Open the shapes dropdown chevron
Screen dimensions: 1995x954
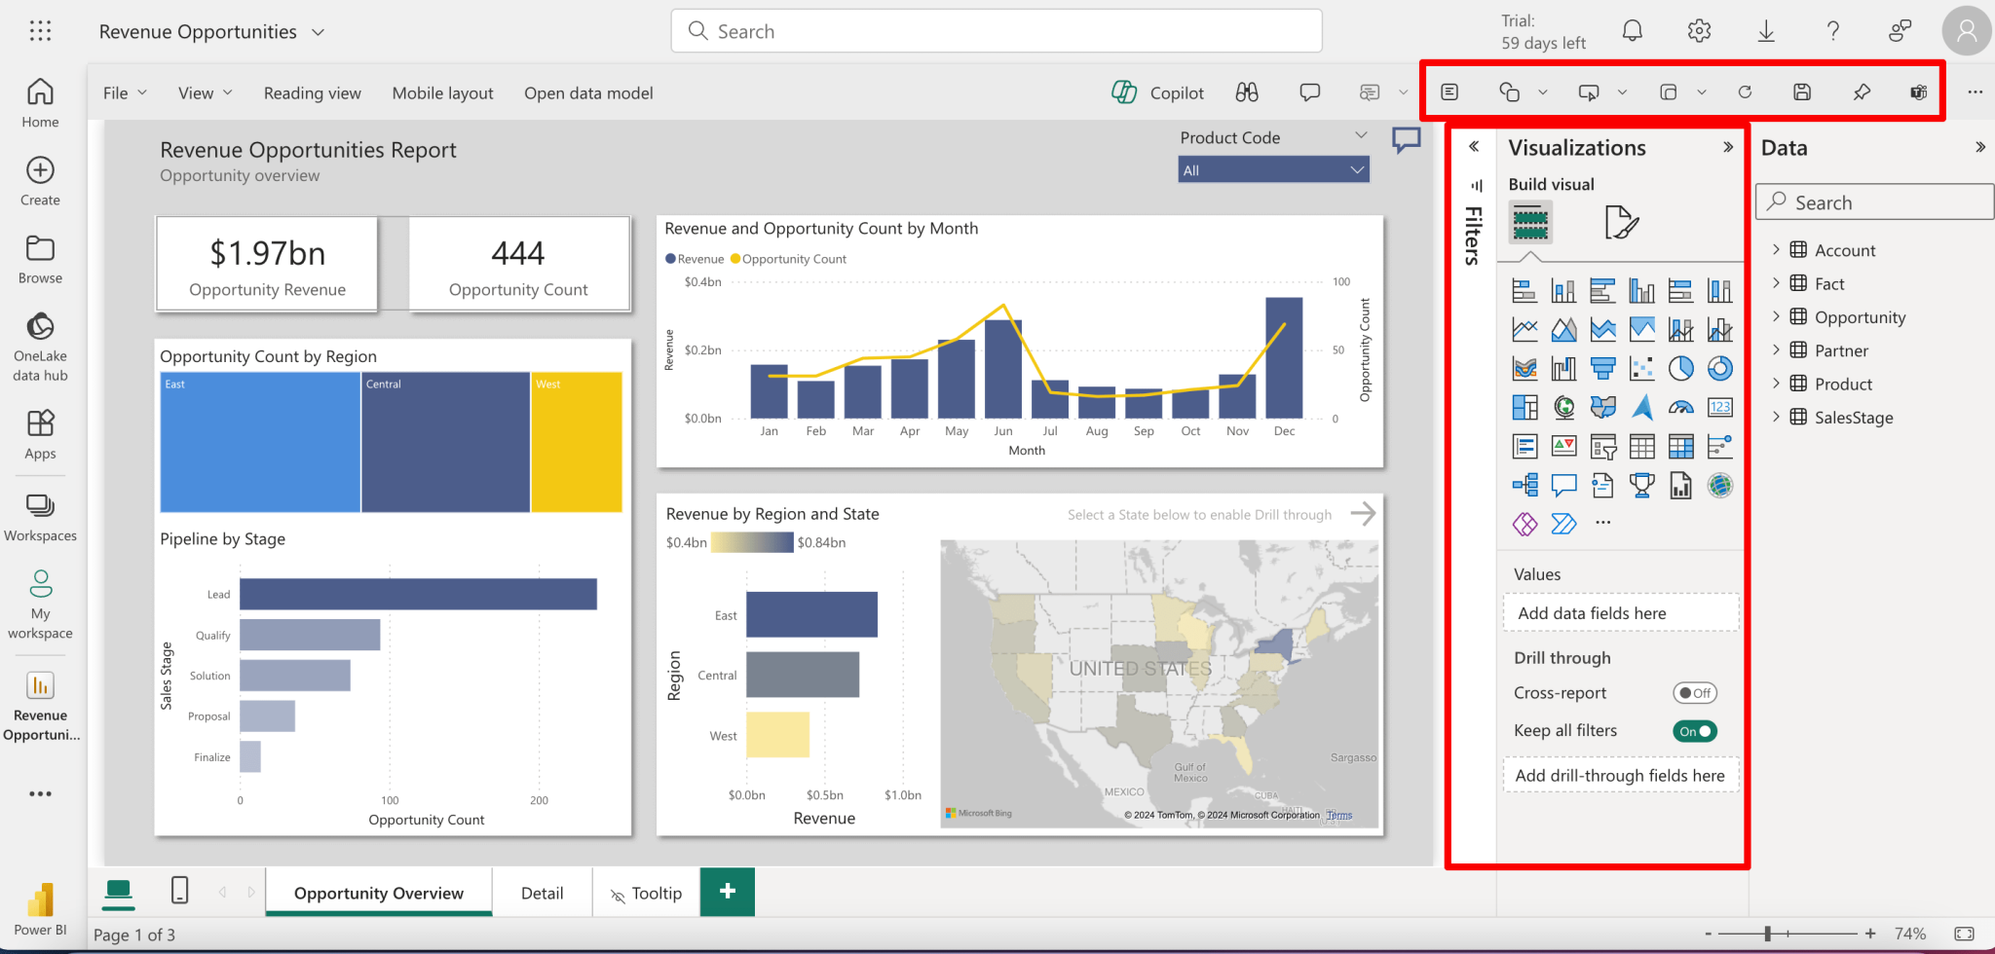[x=1543, y=92]
